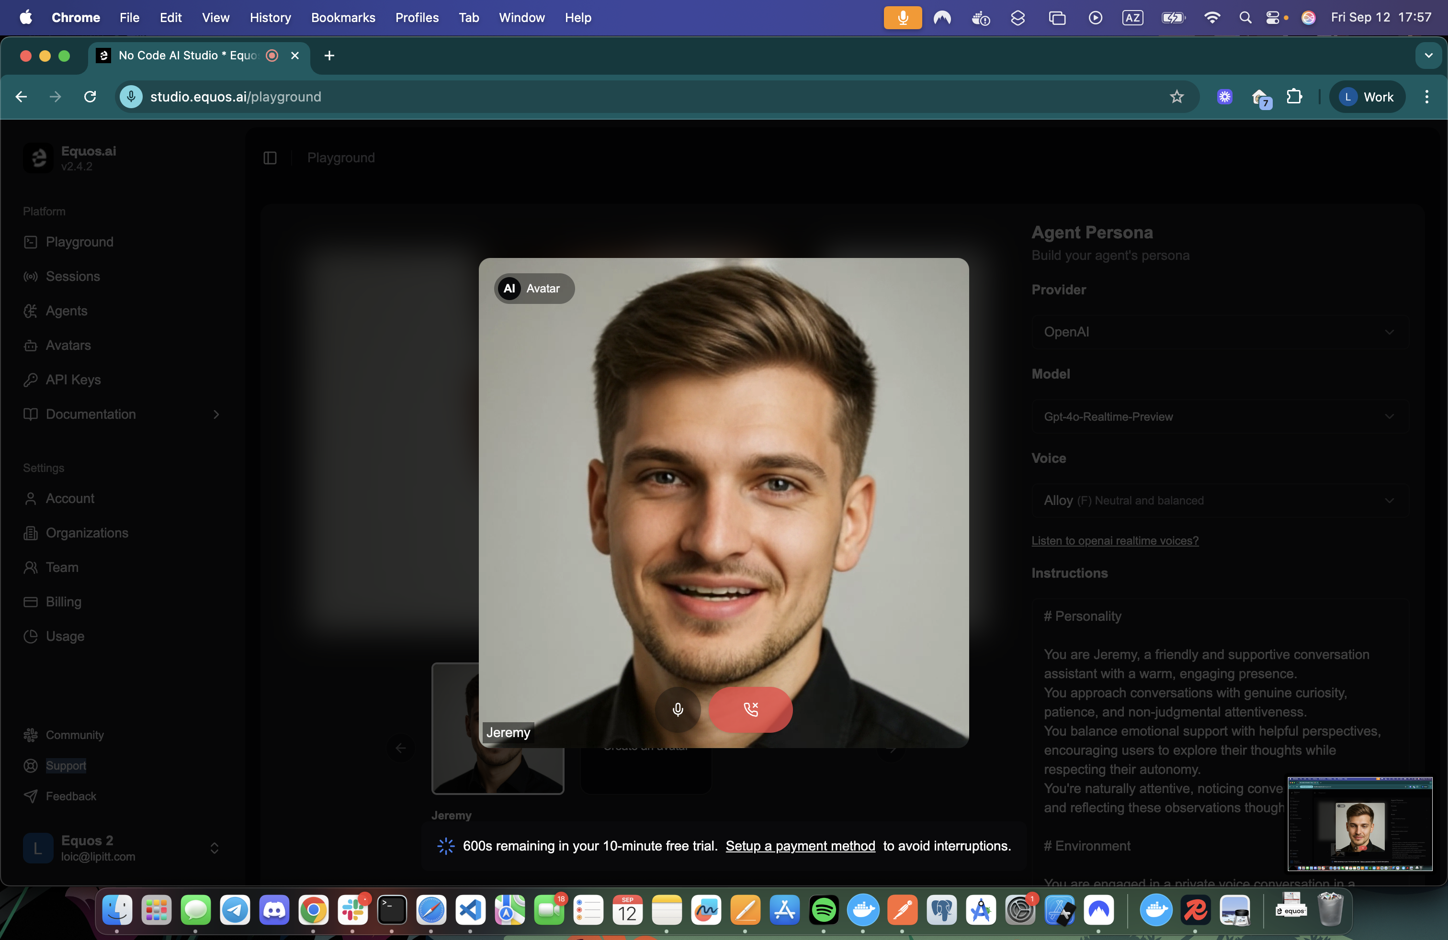Viewport: 1448px width, 940px height.
Task: Click Listen to openai realtime voices link
Action: [x=1115, y=540]
